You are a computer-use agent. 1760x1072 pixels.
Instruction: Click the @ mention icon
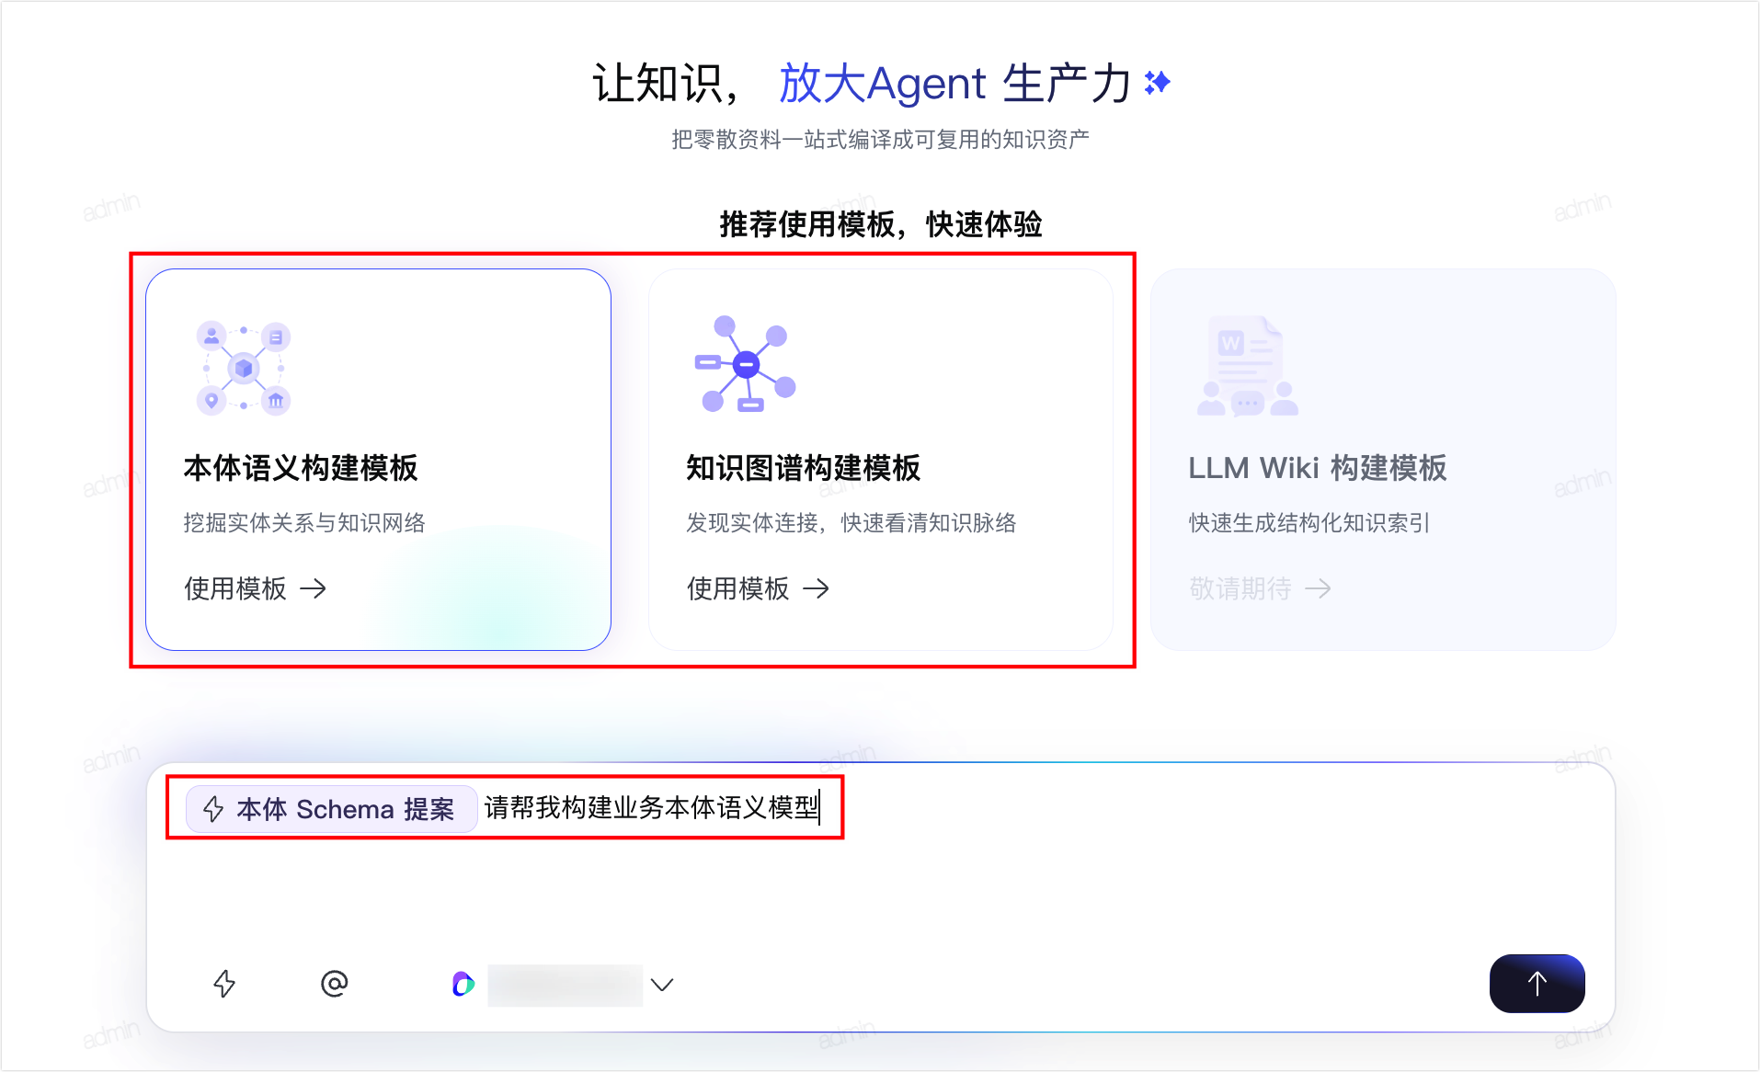[x=335, y=984]
